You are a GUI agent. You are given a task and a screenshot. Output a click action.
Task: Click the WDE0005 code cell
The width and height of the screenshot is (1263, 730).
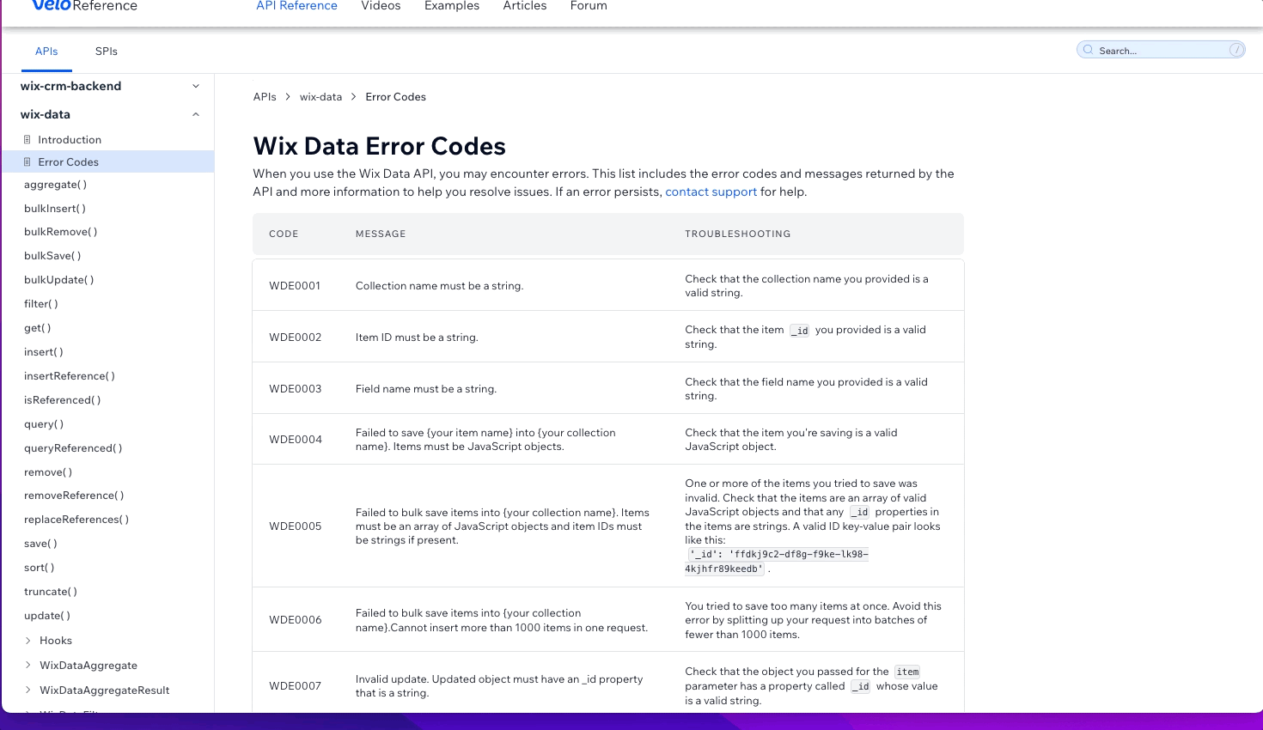pos(295,526)
